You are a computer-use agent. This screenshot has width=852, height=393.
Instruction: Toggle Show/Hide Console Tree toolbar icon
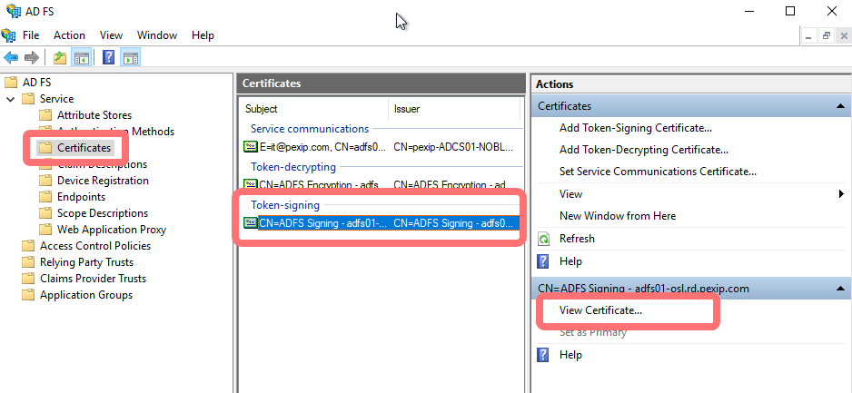click(x=82, y=58)
